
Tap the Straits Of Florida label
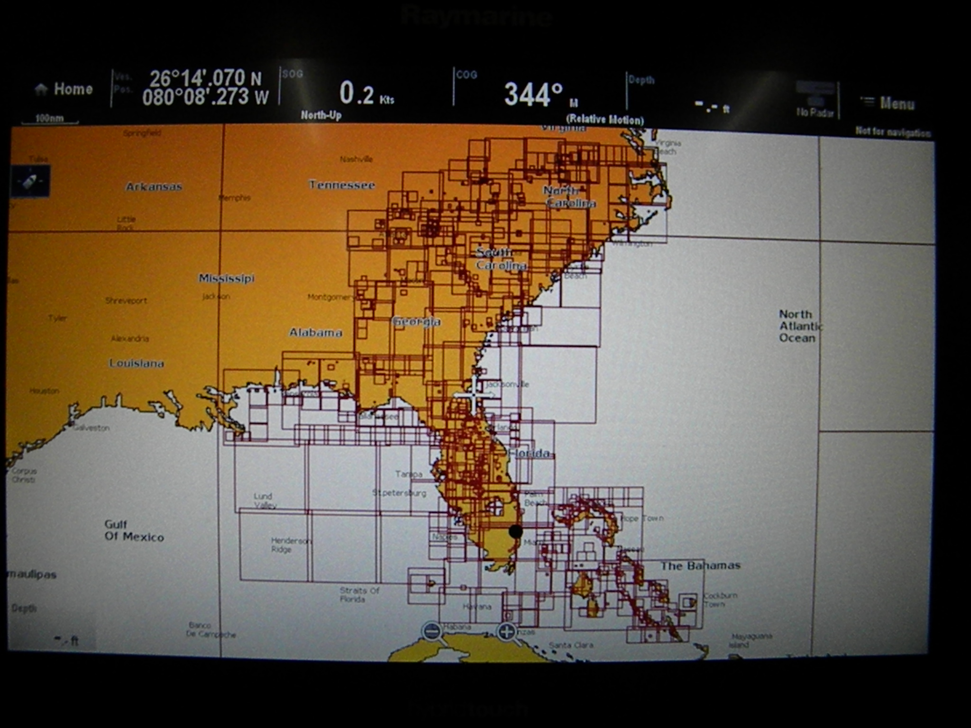click(359, 594)
